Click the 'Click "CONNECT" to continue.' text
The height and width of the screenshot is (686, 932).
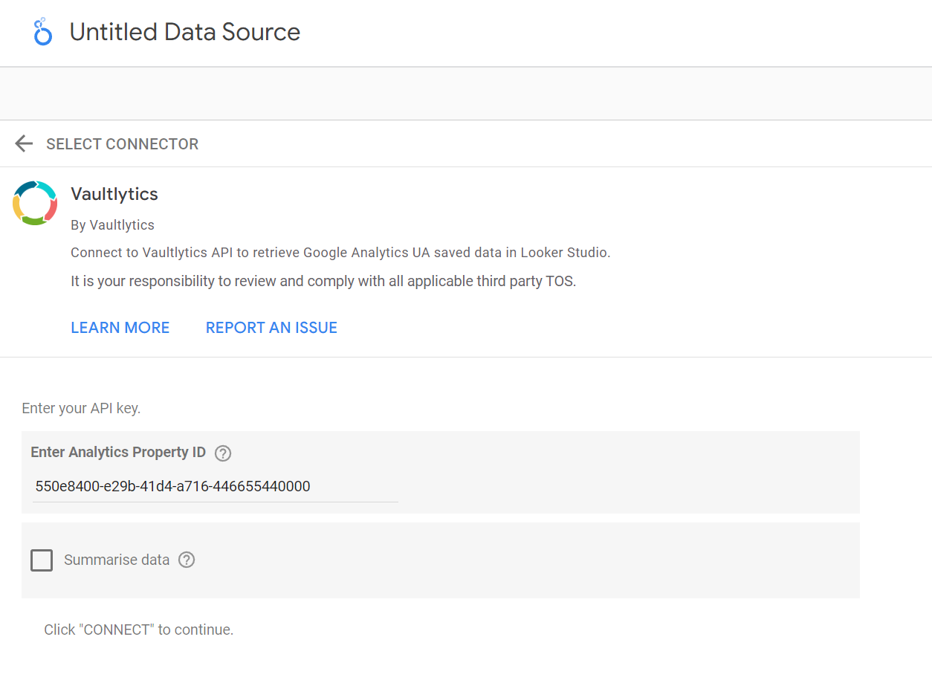click(x=139, y=630)
